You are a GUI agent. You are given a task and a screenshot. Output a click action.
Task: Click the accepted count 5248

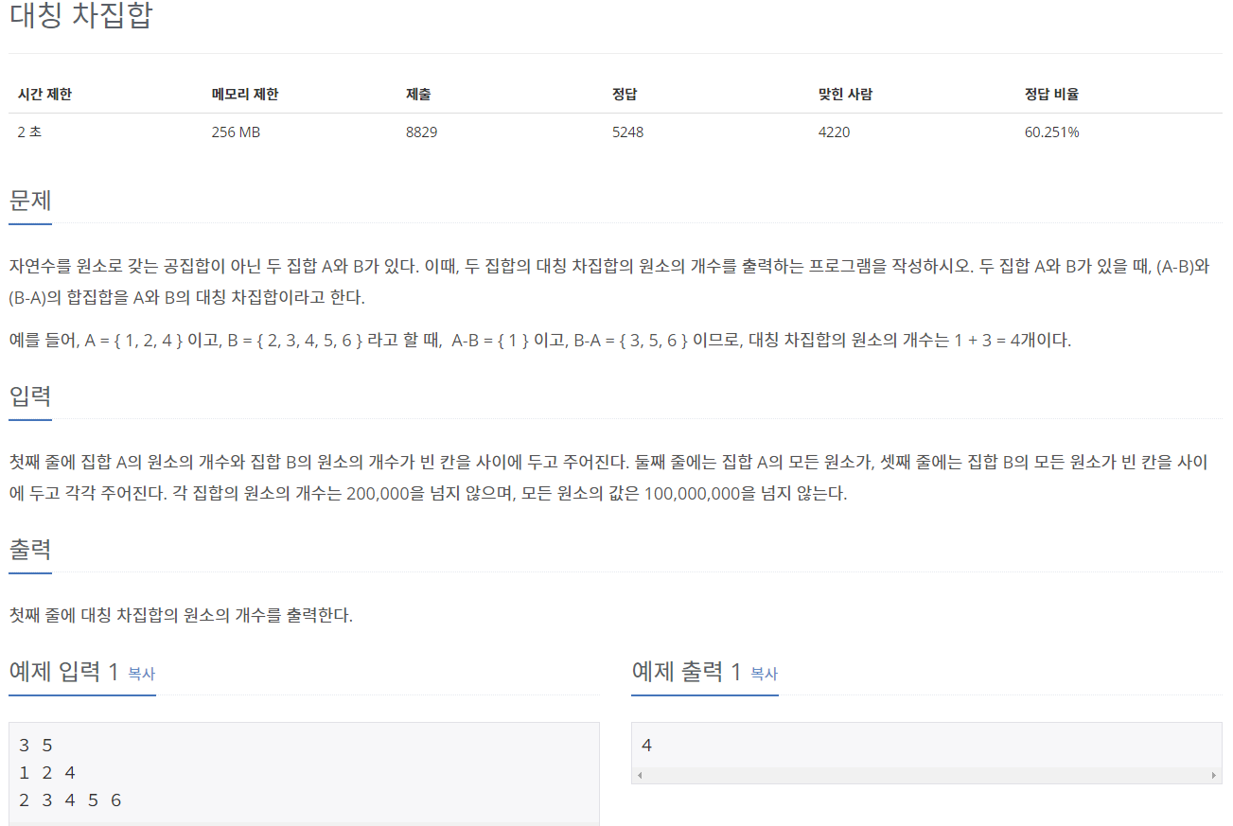pyautogui.click(x=627, y=132)
